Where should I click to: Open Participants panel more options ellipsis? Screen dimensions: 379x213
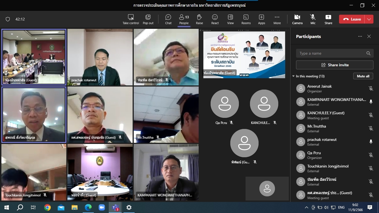pos(360,36)
